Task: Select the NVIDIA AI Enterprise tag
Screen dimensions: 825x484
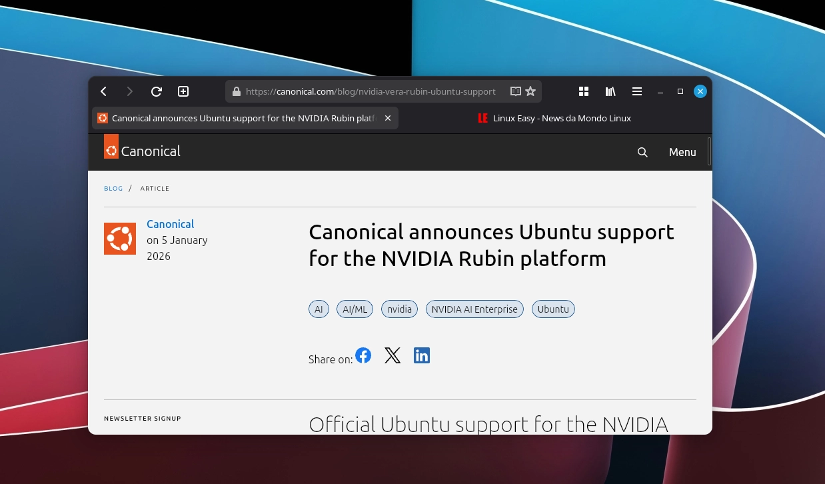Action: (474, 309)
